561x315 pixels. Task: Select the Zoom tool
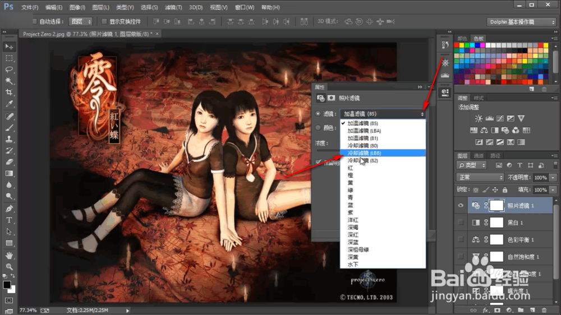point(9,267)
